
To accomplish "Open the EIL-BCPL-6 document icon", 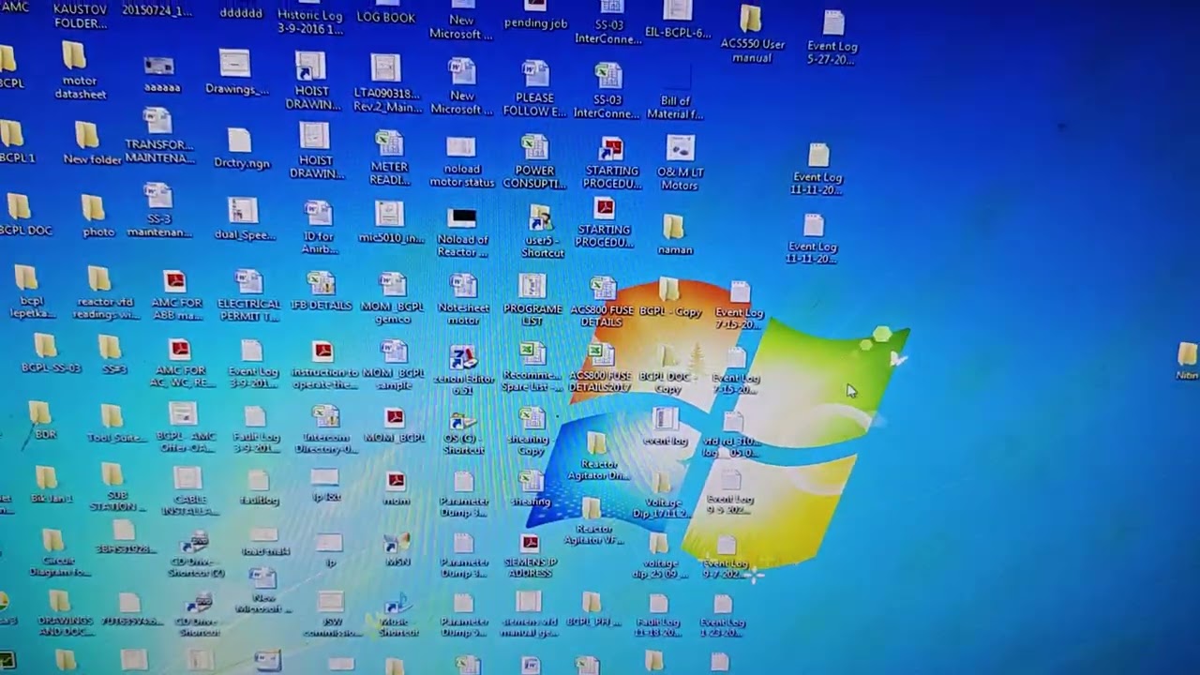I will pos(677,21).
